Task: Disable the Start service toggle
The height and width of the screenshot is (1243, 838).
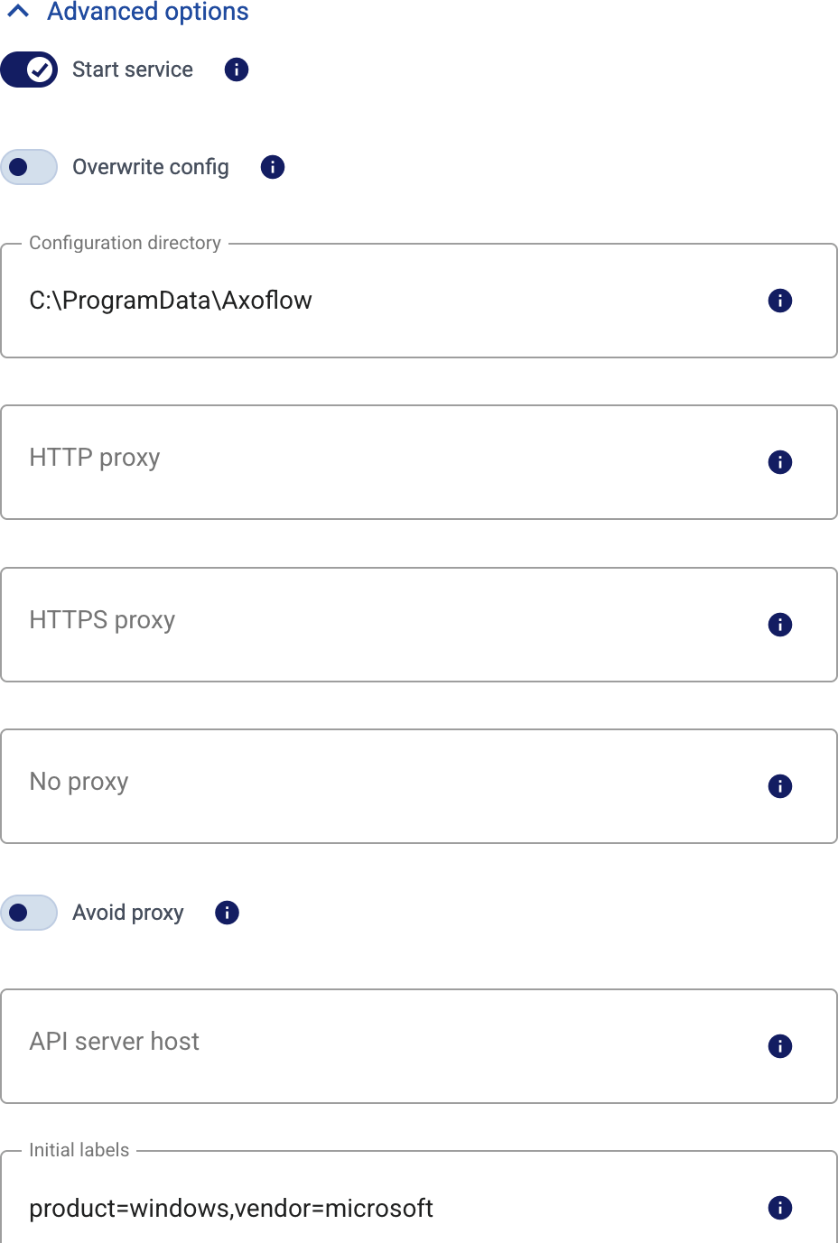Action: [29, 70]
